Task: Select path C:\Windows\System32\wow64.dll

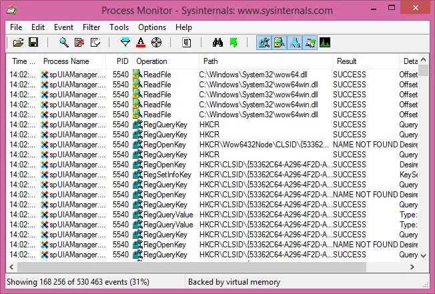Action: click(253, 75)
